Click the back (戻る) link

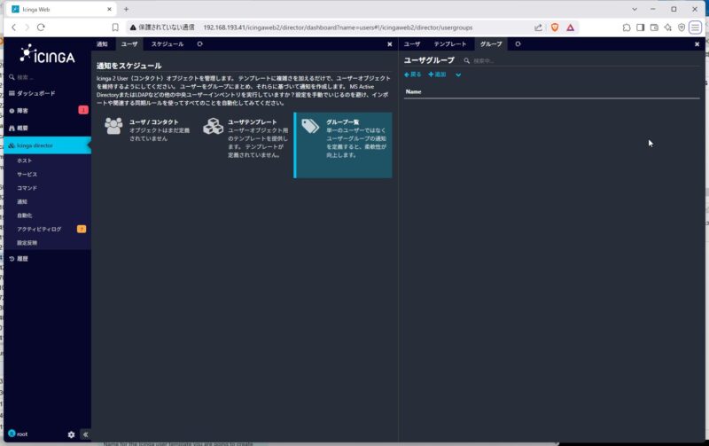click(x=413, y=74)
